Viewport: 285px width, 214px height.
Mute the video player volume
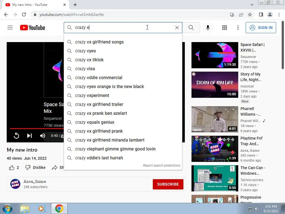click(x=43, y=136)
